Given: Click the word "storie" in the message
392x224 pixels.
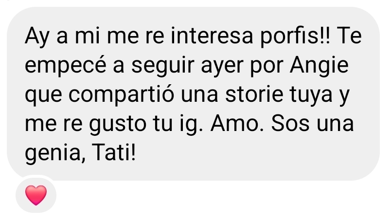Looking at the screenshot, I should click(254, 95).
